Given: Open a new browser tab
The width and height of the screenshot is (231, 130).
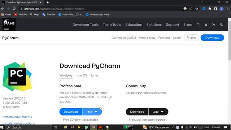Looking at the screenshot, I should point(48,3).
